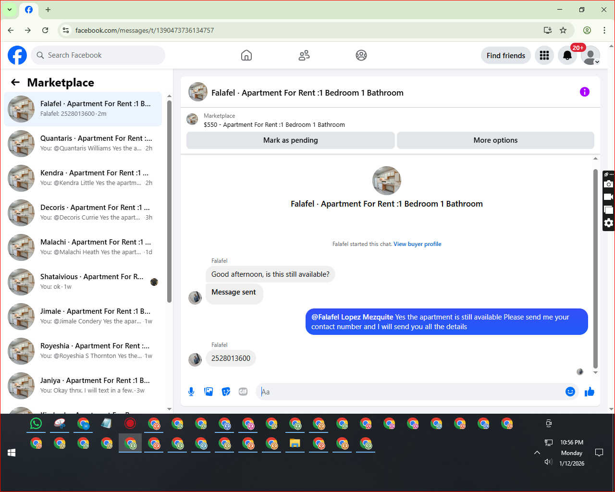Click the Mark as pending button
The width and height of the screenshot is (615, 492).
click(291, 140)
